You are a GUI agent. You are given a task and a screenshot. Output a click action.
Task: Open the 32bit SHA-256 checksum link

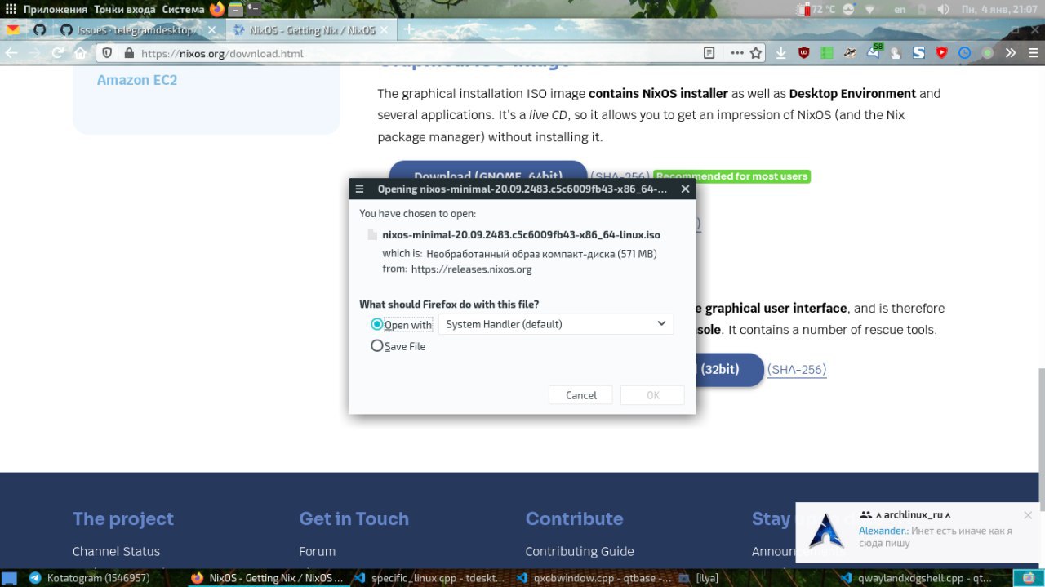[797, 369]
